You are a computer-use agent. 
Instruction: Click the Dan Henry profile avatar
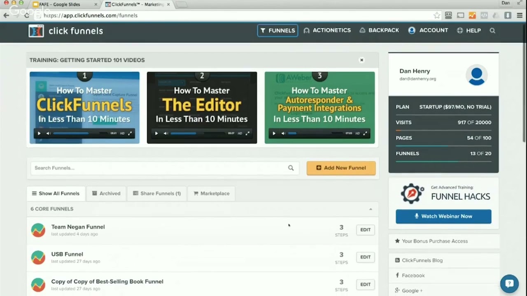click(x=476, y=76)
